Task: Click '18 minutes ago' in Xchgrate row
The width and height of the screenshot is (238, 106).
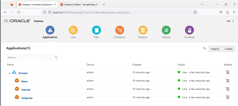Action: (141, 97)
